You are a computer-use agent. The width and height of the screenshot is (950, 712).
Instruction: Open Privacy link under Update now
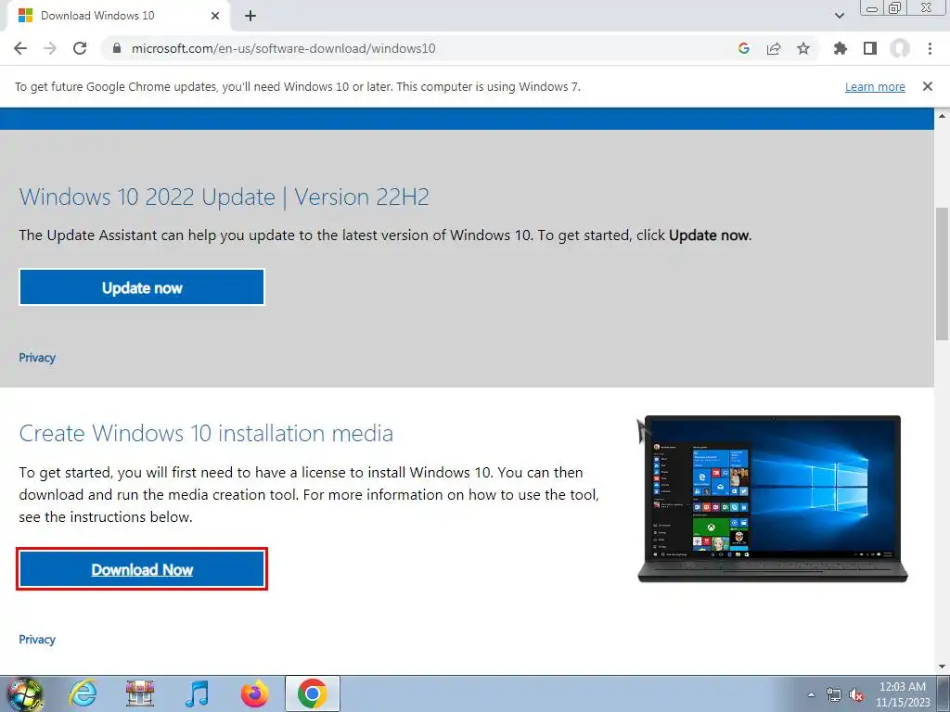coord(37,357)
